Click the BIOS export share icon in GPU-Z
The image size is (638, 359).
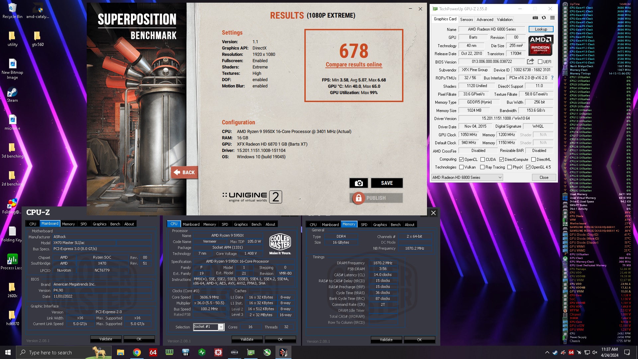pos(530,61)
